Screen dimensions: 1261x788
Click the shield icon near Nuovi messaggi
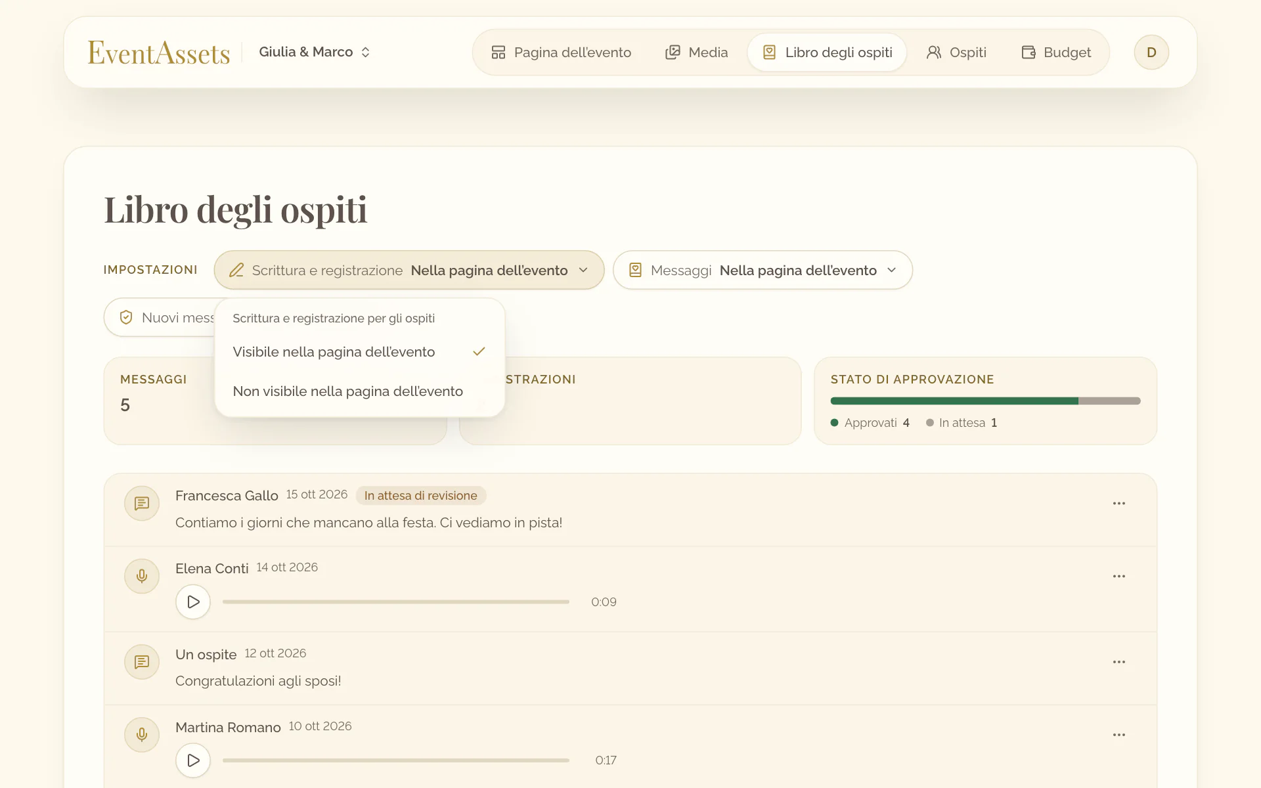126,318
